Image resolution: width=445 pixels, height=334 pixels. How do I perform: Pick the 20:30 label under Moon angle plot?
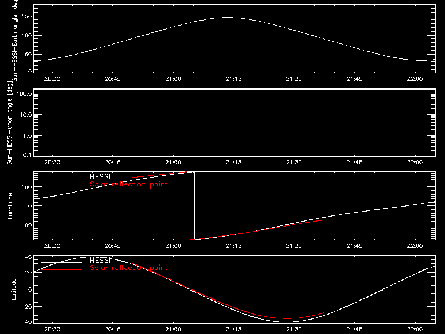(x=52, y=163)
